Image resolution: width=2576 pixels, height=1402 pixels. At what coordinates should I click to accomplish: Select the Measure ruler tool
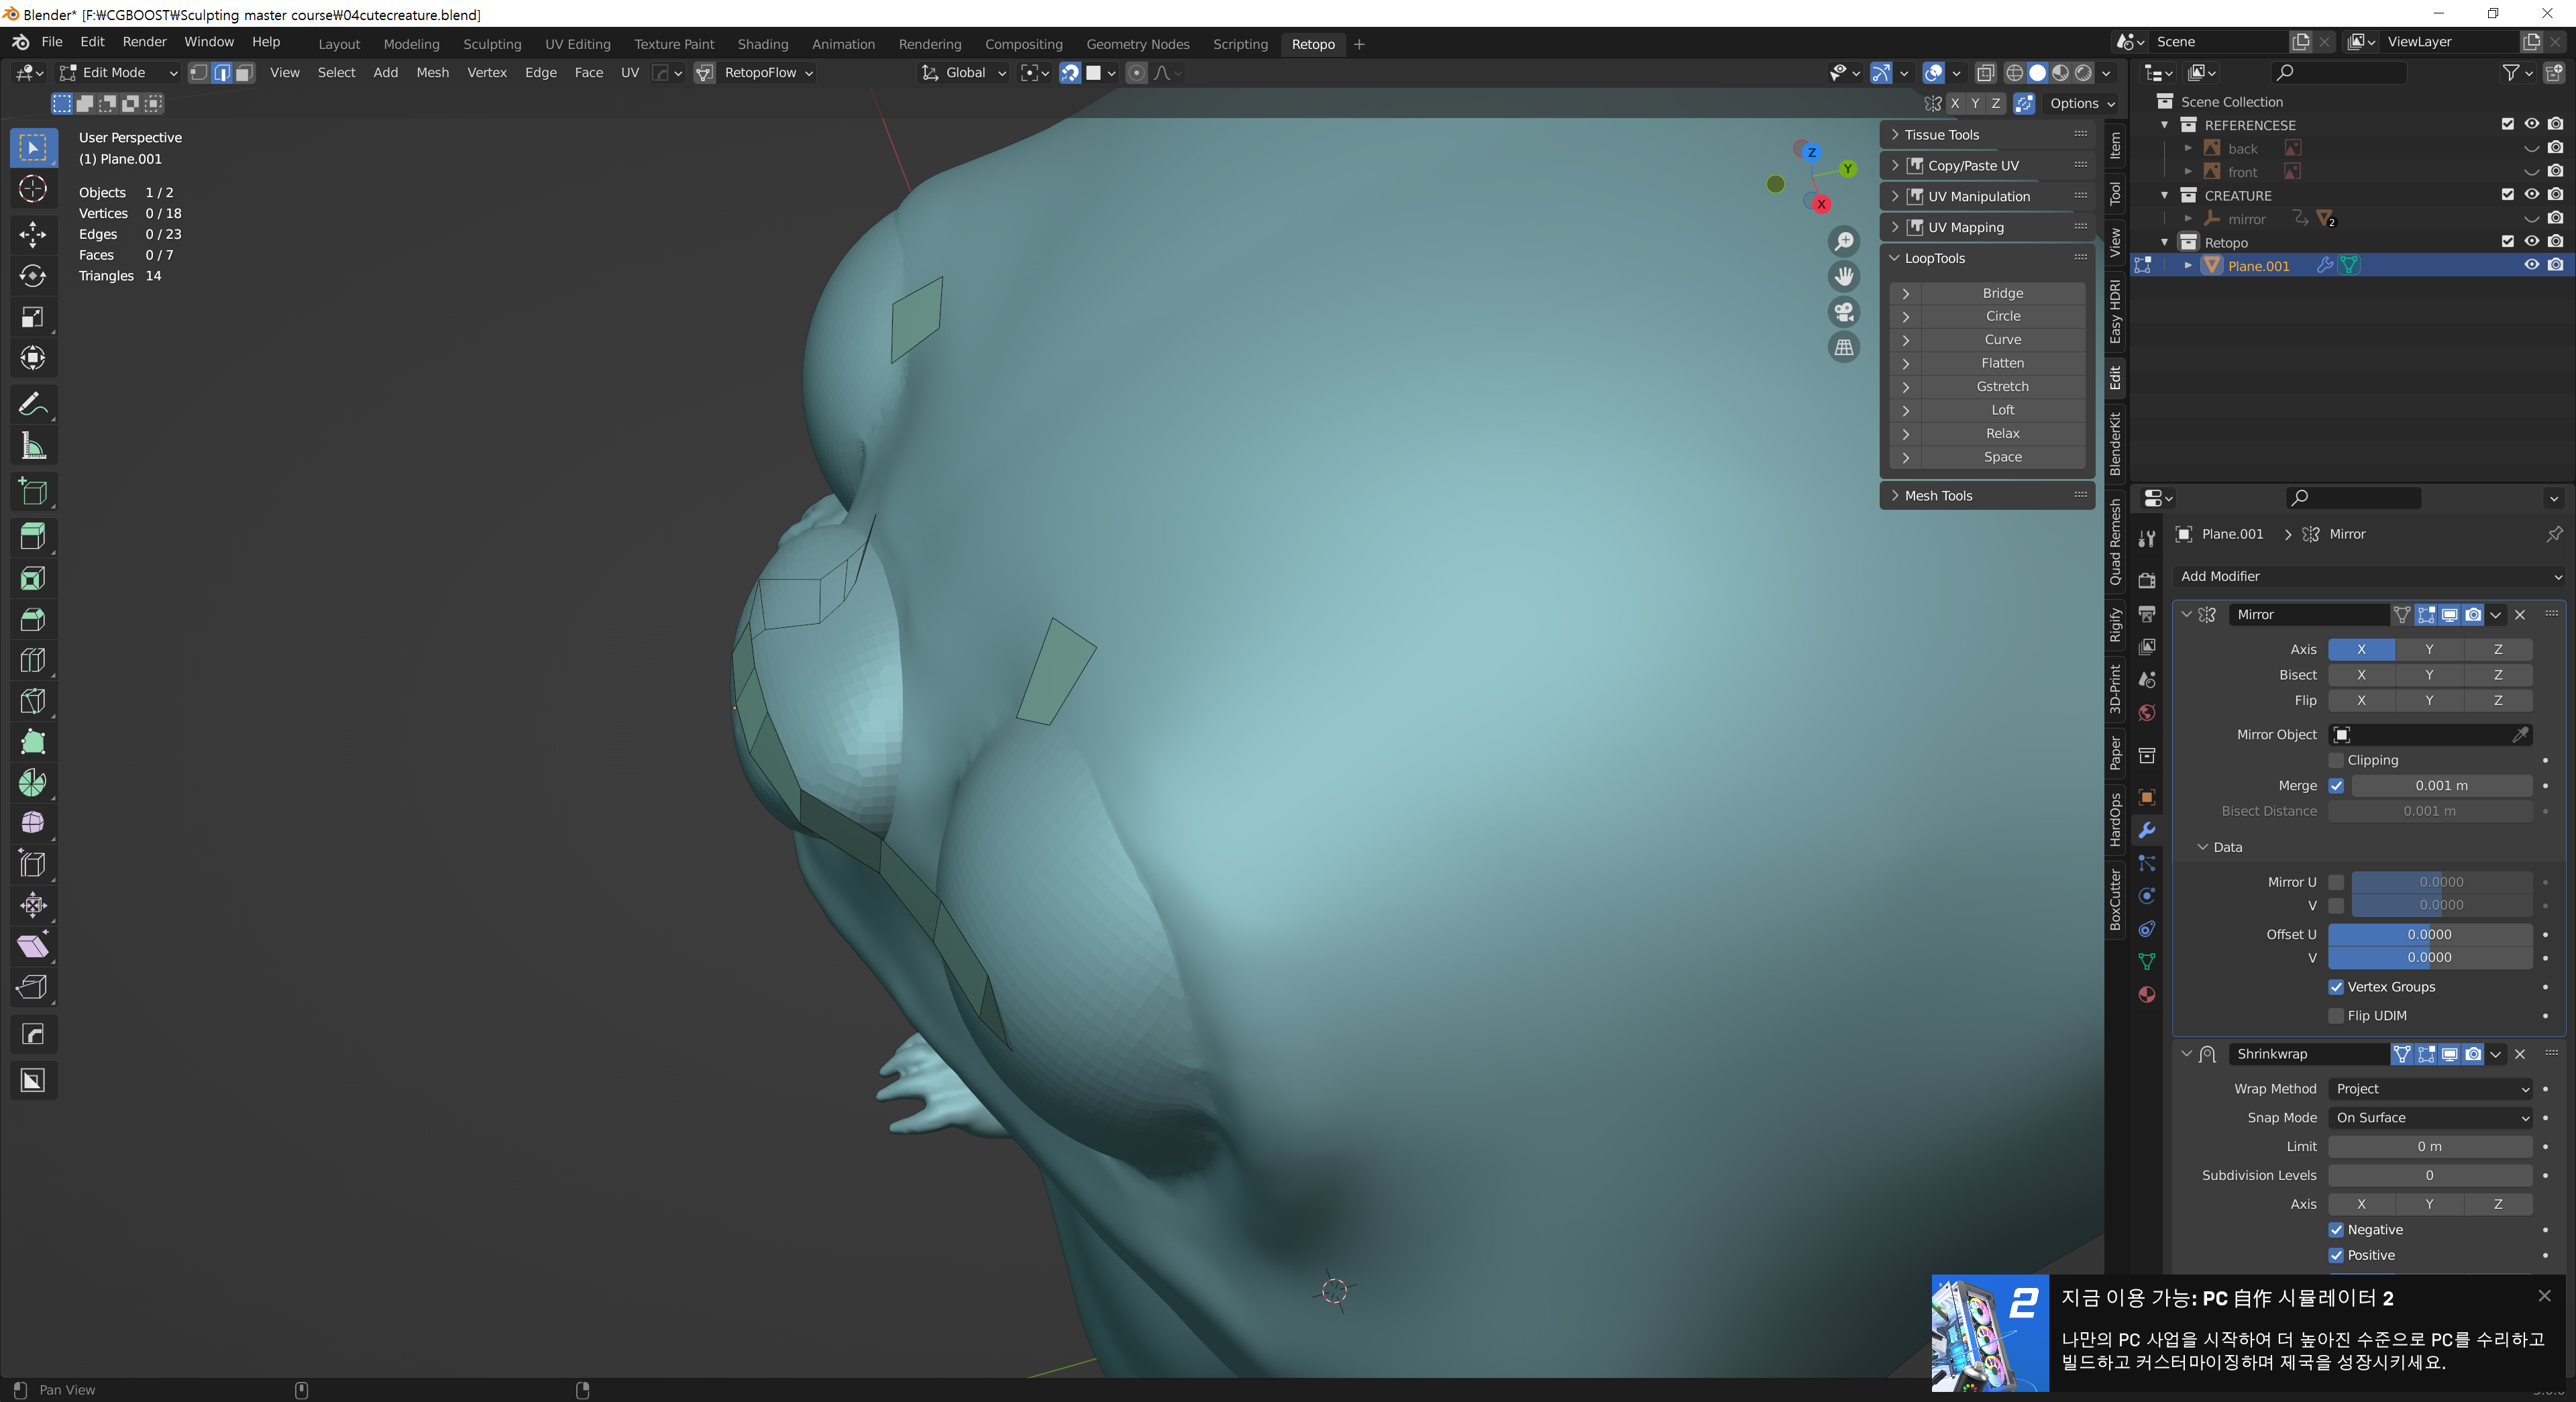coord(33,447)
